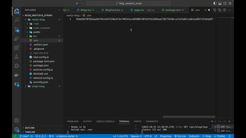246x138 pixels.
Task: Open the Testing flask view
Action: (17, 57)
